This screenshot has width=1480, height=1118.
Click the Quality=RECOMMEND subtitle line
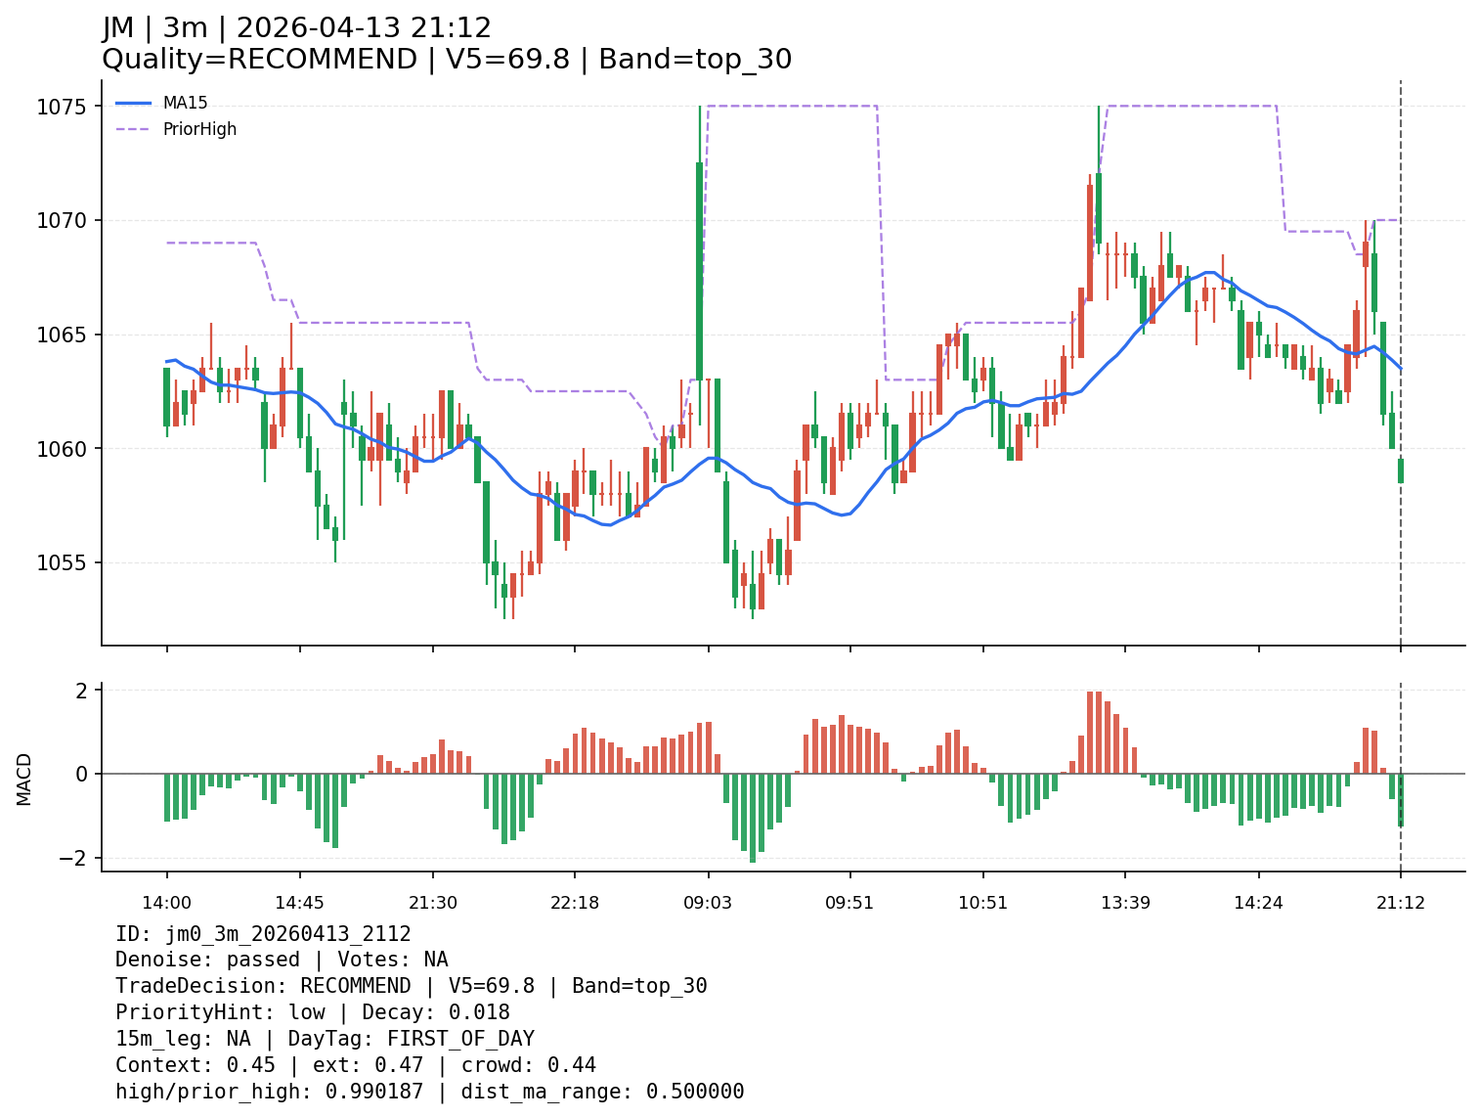(x=446, y=60)
